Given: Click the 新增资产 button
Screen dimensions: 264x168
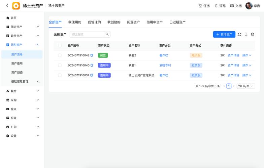Looking at the screenshot, I should pyautogui.click(x=224, y=34).
